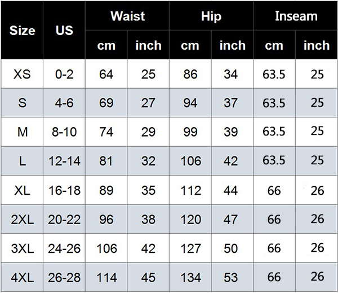Click the Size column header
The width and height of the screenshot is (338, 293).
point(22,30)
